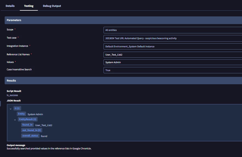Click the Reference List Names parameter label
The width and height of the screenshot is (242, 157).
coord(18,54)
